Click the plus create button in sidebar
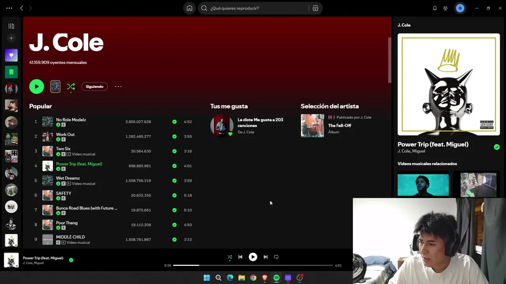 click(11, 38)
